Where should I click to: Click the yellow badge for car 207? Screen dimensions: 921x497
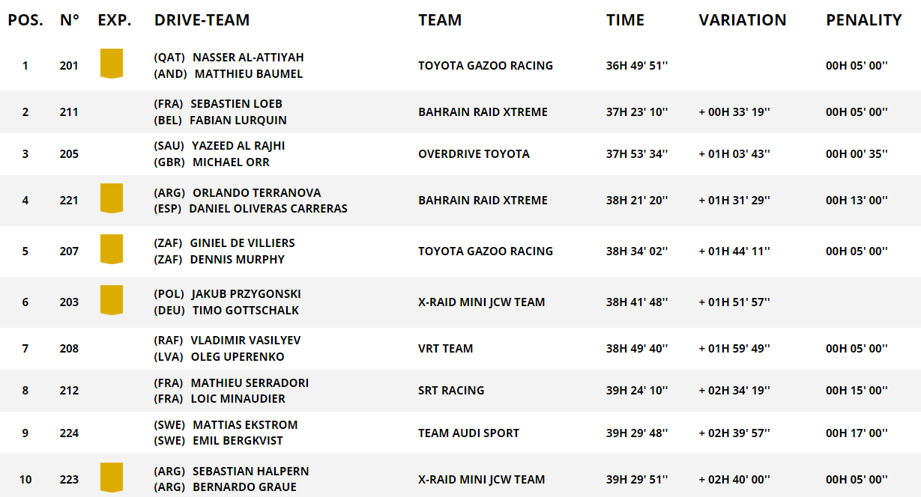pos(111,249)
